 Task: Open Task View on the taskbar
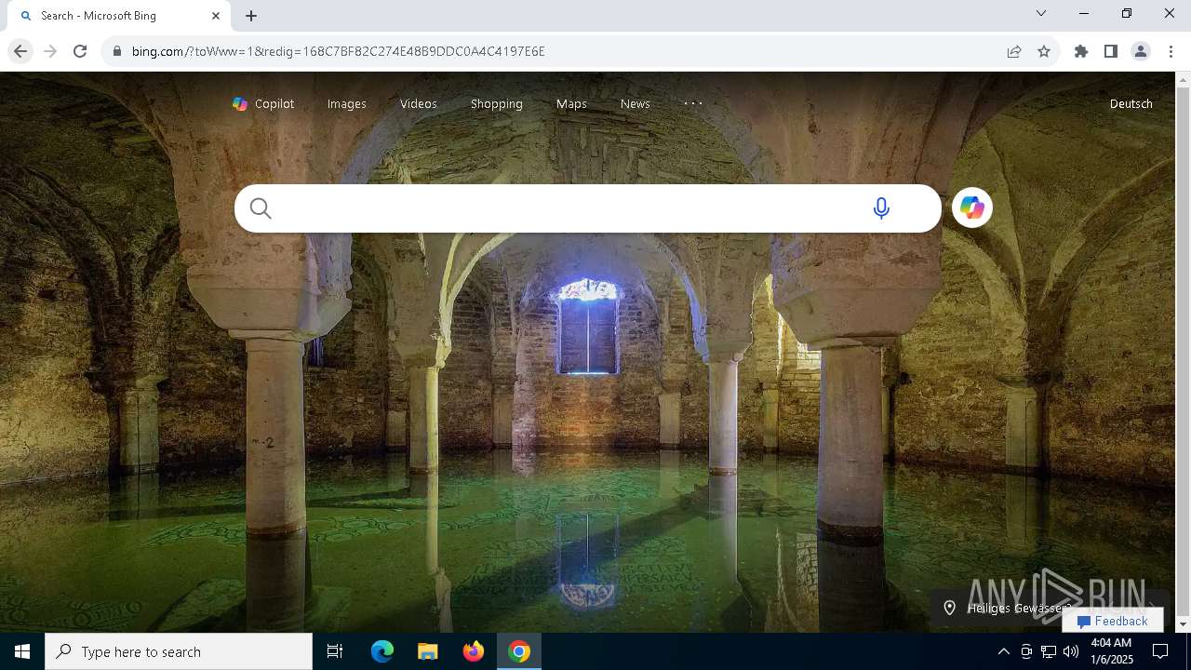click(335, 651)
